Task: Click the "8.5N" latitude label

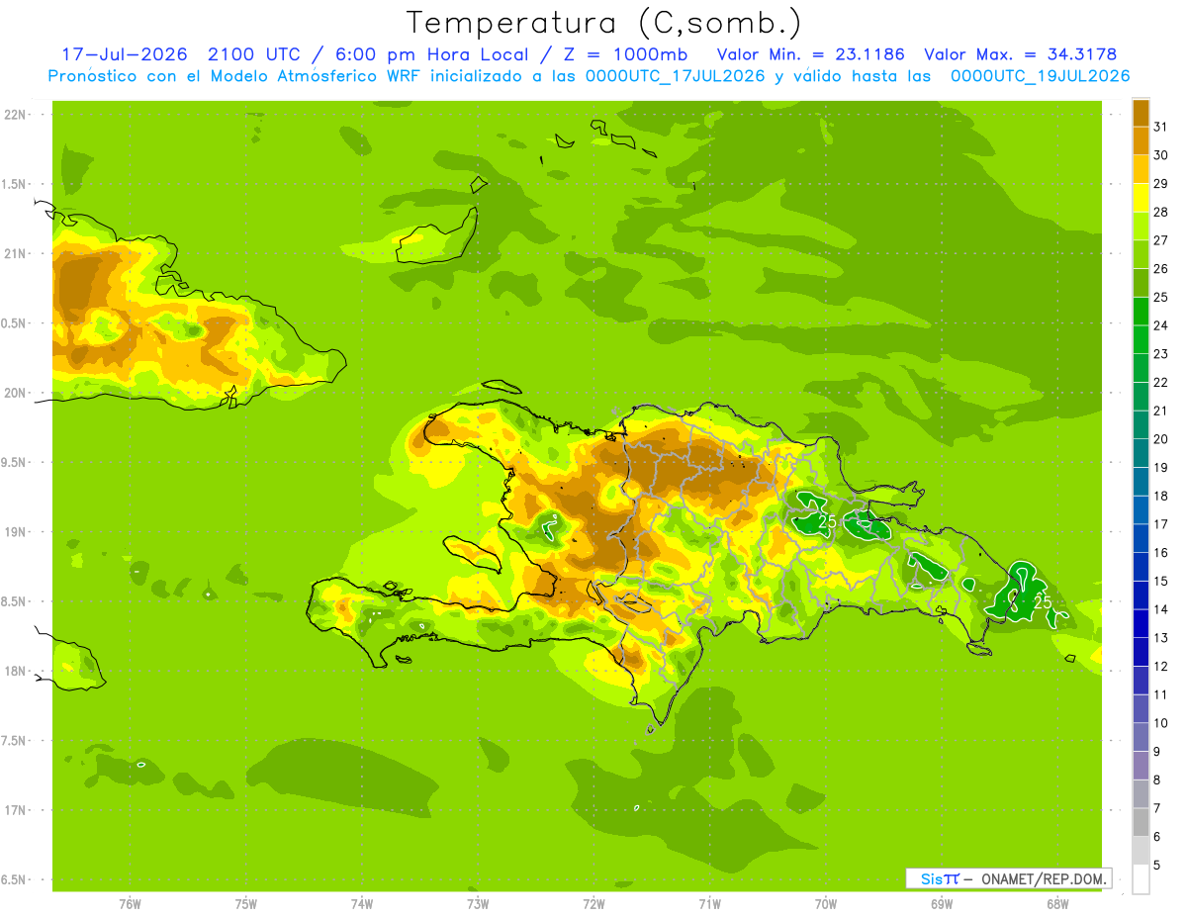Action: click(15, 602)
